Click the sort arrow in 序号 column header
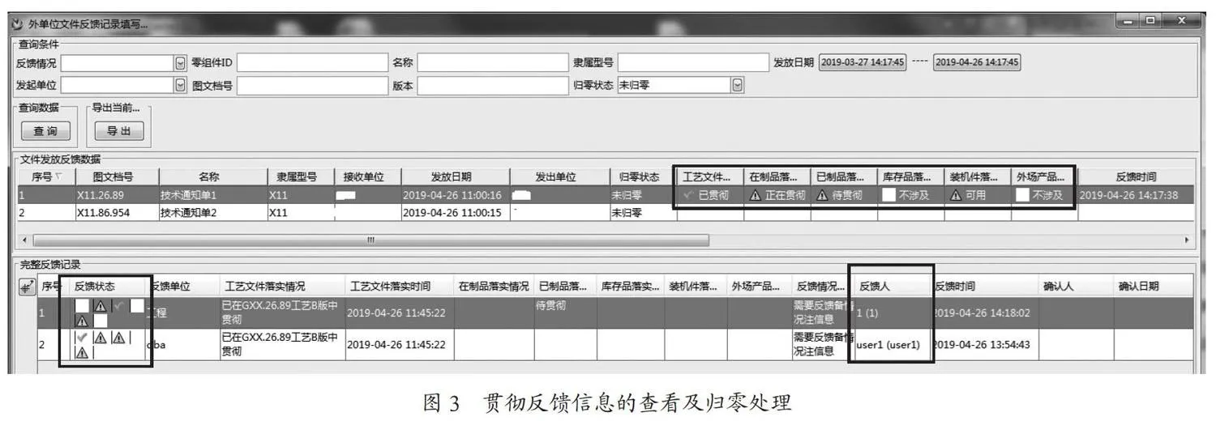 [x=58, y=176]
